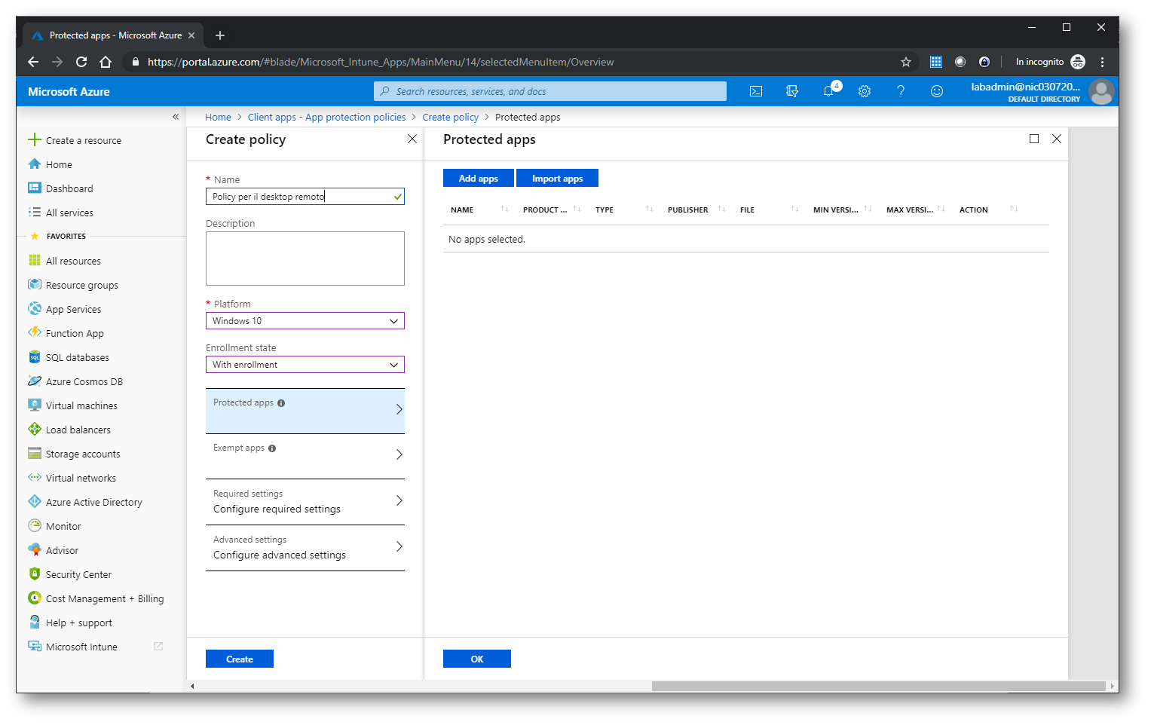Reload the browser page
This screenshot has width=1151, height=725.
coord(81,62)
